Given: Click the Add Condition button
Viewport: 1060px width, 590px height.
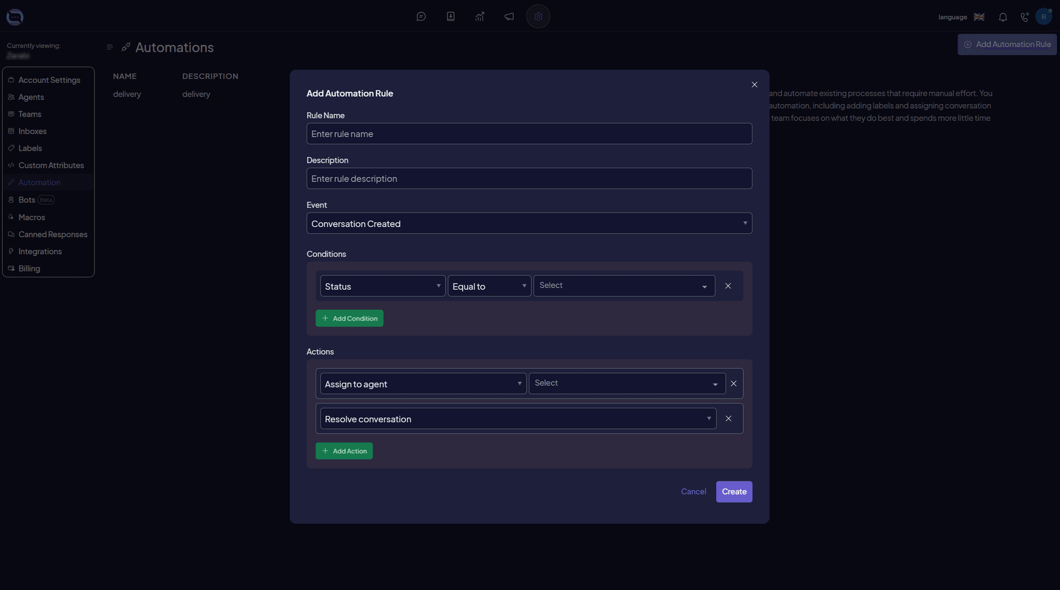Looking at the screenshot, I should point(349,318).
